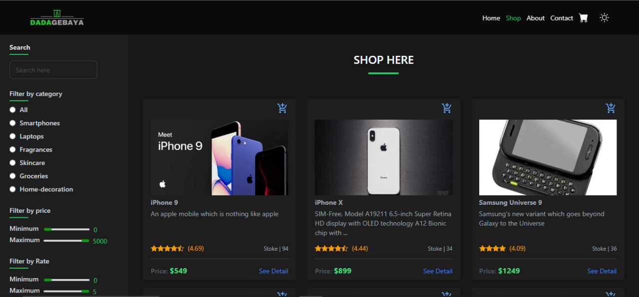639x297 pixels.
Task: Add iPhone 9 to cart via cart icon
Action: tap(282, 108)
